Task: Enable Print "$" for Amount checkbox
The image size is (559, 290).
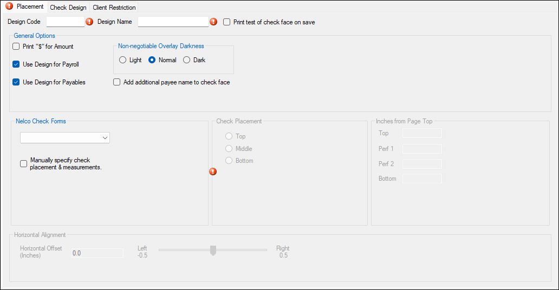Action: [x=16, y=47]
